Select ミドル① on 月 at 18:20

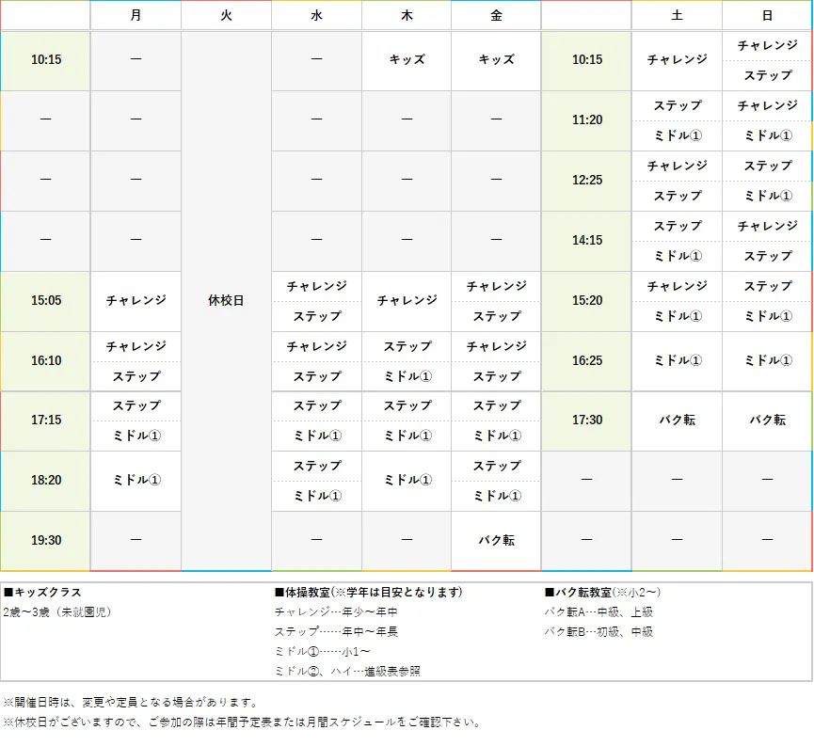(x=136, y=481)
